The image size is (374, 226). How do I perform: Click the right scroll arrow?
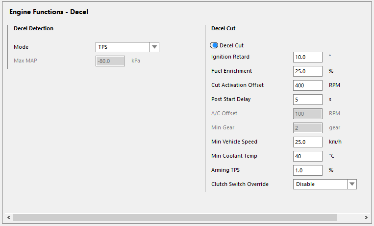(366, 217)
